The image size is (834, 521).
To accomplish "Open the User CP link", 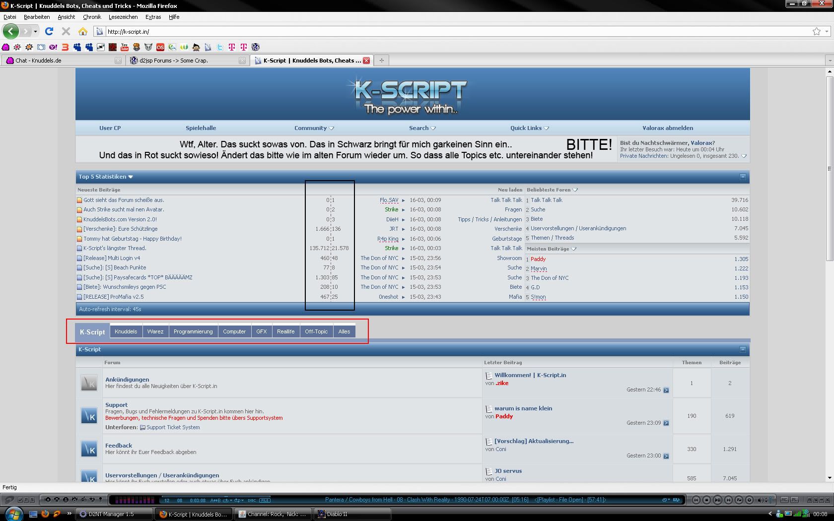I will [x=110, y=128].
